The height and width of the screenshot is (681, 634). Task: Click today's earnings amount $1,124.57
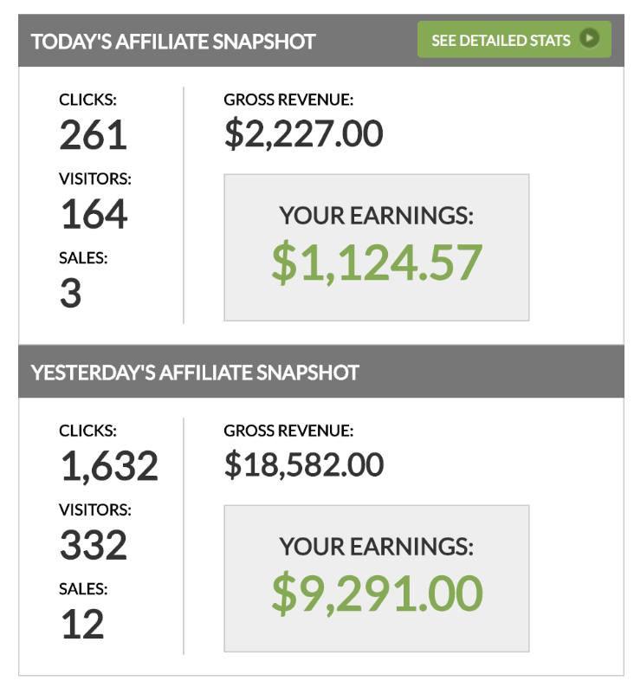(x=376, y=263)
